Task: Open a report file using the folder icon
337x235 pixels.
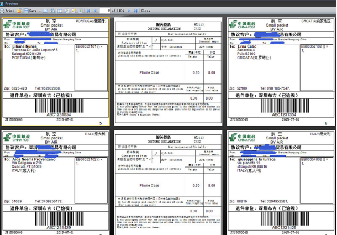Action: coord(19,10)
